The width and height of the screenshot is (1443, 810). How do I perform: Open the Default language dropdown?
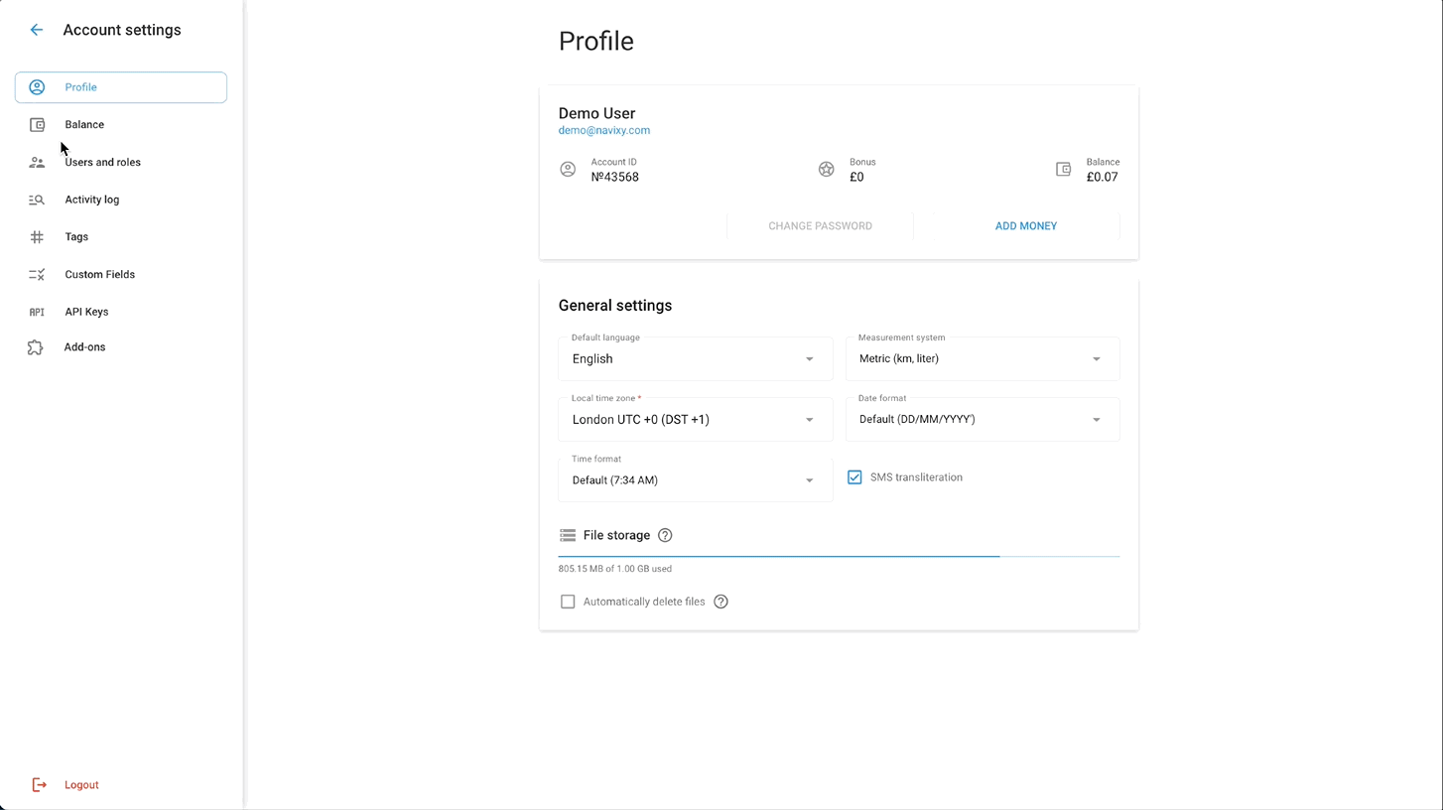[x=696, y=359]
